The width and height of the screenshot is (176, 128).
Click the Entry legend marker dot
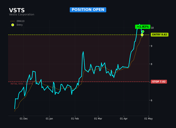pos(13,25)
